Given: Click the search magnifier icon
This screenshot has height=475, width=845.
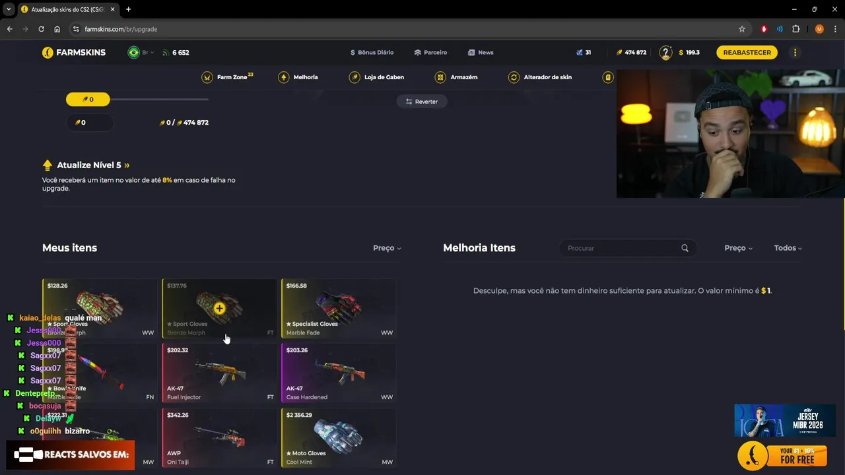Looking at the screenshot, I should [685, 248].
